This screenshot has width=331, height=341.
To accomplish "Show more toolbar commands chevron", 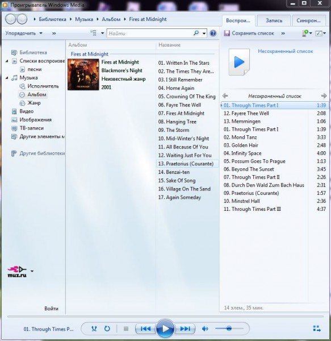I will (x=54, y=34).
